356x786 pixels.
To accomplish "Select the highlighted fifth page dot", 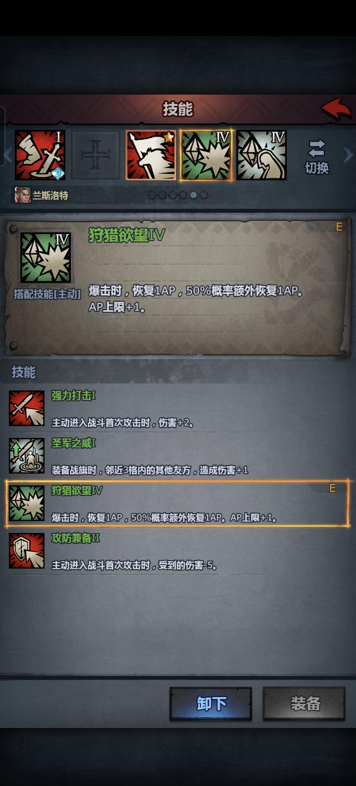I will [x=193, y=195].
